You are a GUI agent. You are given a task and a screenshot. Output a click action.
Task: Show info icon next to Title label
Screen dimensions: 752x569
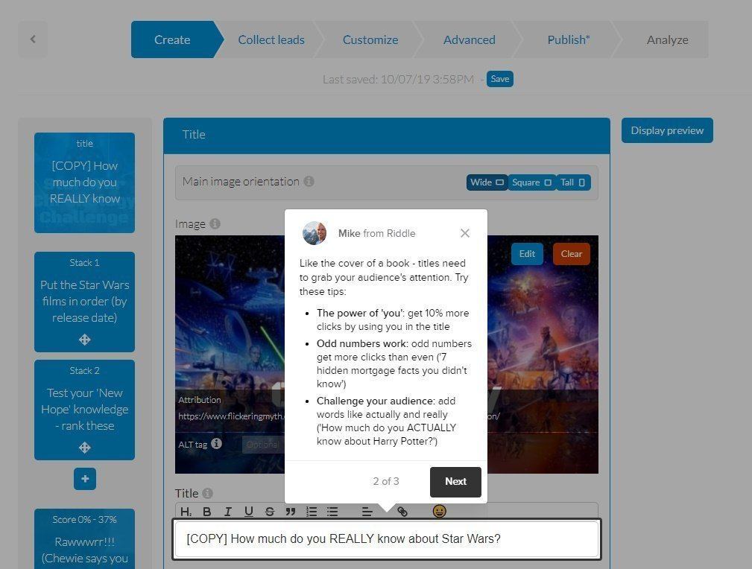(207, 493)
